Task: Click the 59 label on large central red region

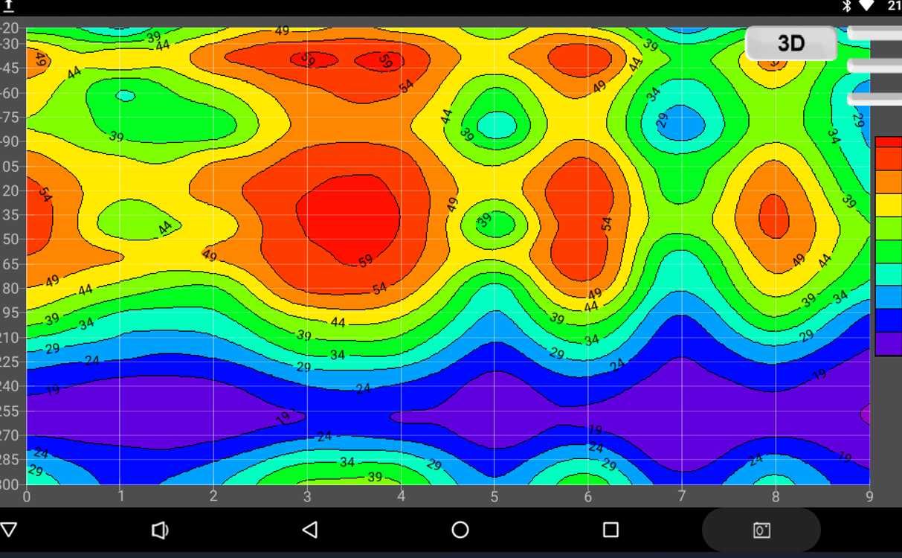Action: (x=365, y=261)
